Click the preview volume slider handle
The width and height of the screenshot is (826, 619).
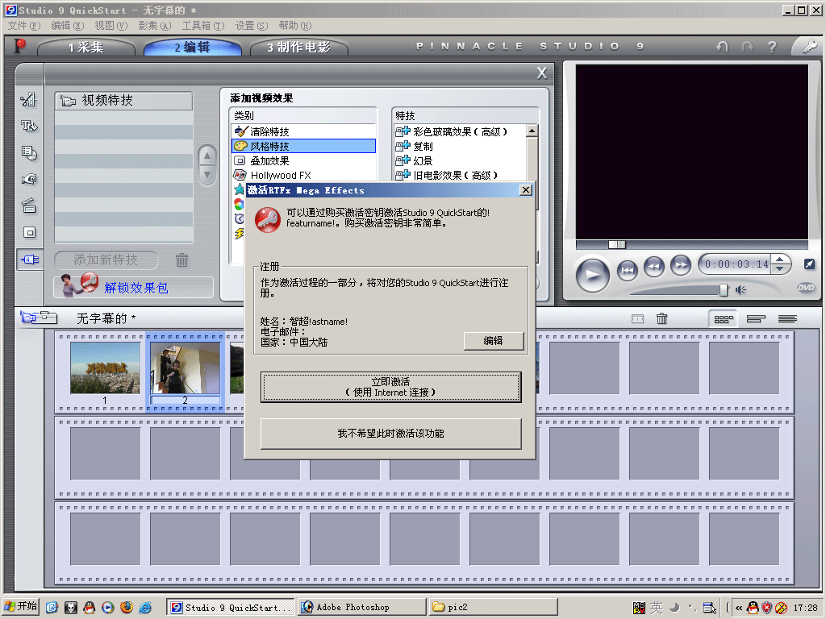(x=724, y=289)
